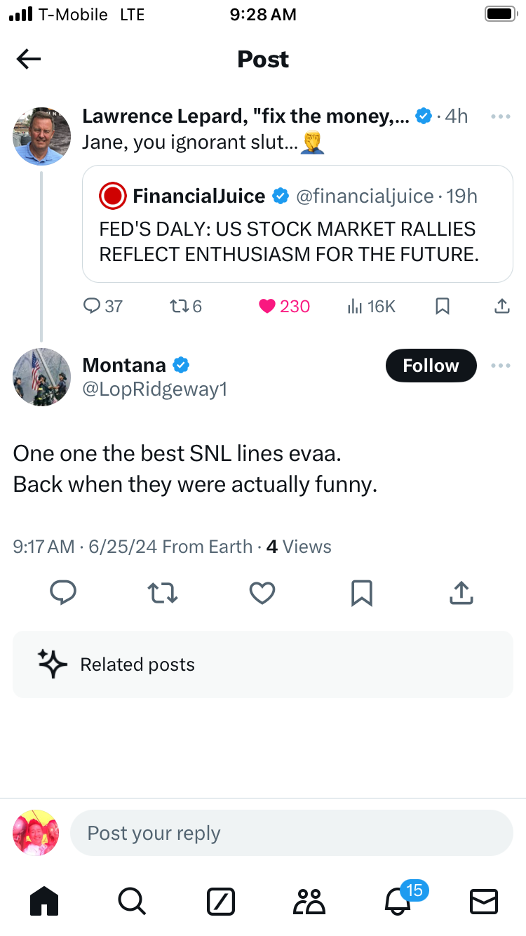Reply to Montana's post via comment icon

[63, 594]
